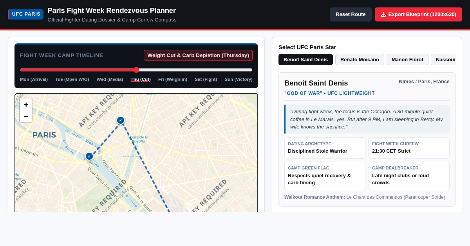Reset the route
Viewport: 470px width, 246px height.
[351, 14]
